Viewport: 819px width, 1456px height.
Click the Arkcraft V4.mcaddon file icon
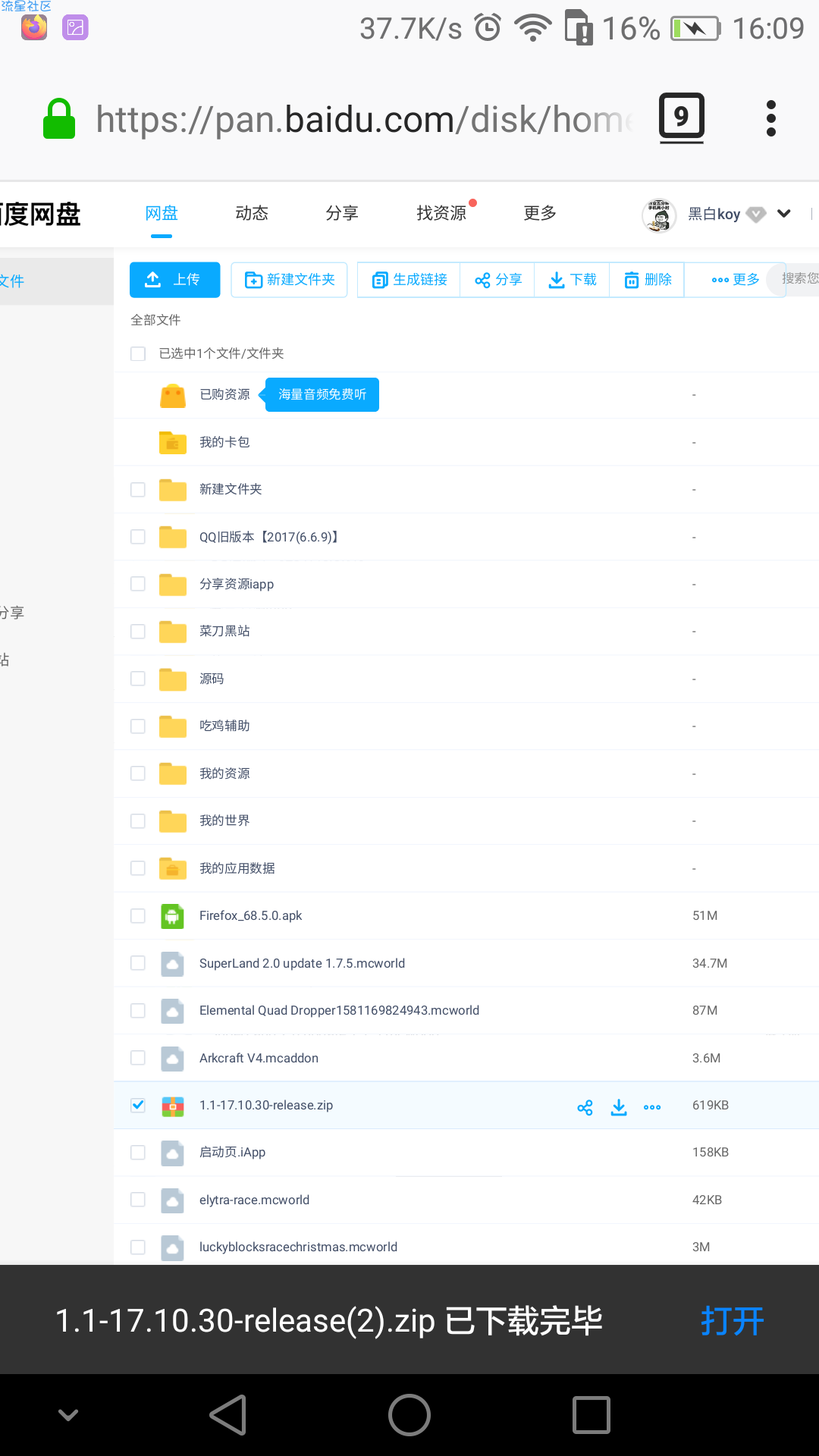point(173,1059)
